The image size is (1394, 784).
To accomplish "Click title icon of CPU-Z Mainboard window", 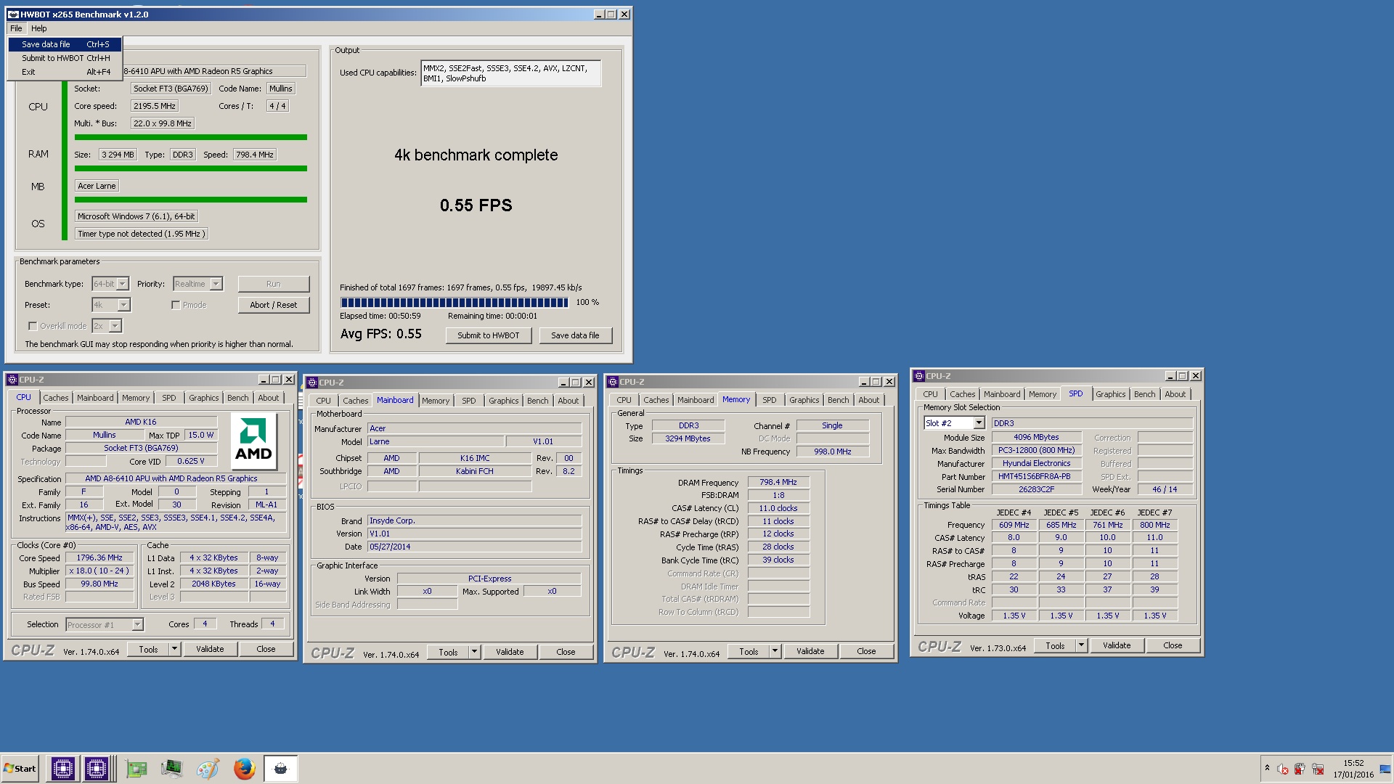I will point(312,383).
